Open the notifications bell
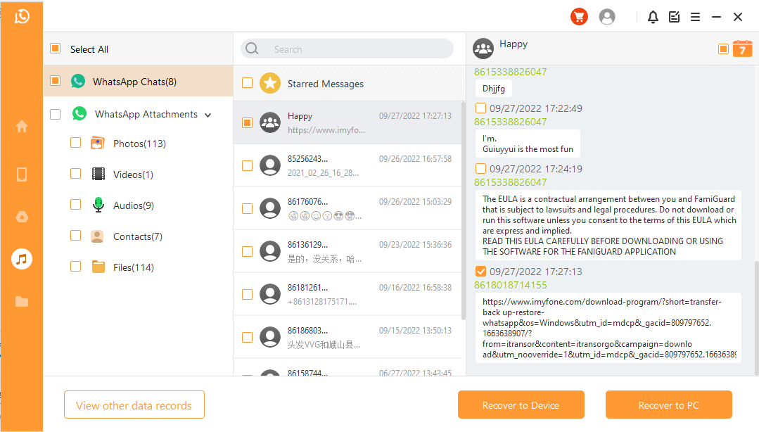This screenshot has height=432, width=759. [653, 17]
